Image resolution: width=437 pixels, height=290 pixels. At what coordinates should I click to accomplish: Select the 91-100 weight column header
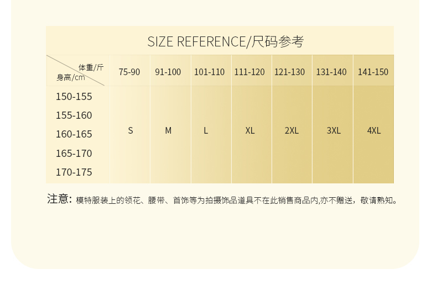point(168,72)
